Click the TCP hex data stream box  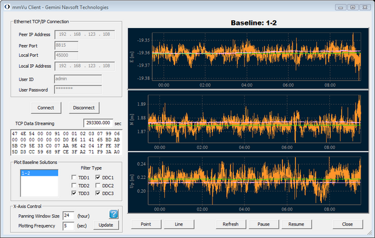[66, 143]
